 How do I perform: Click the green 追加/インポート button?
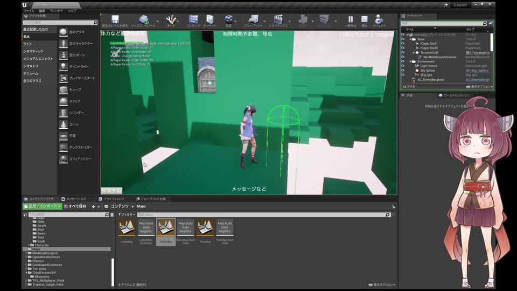pyautogui.click(x=42, y=206)
